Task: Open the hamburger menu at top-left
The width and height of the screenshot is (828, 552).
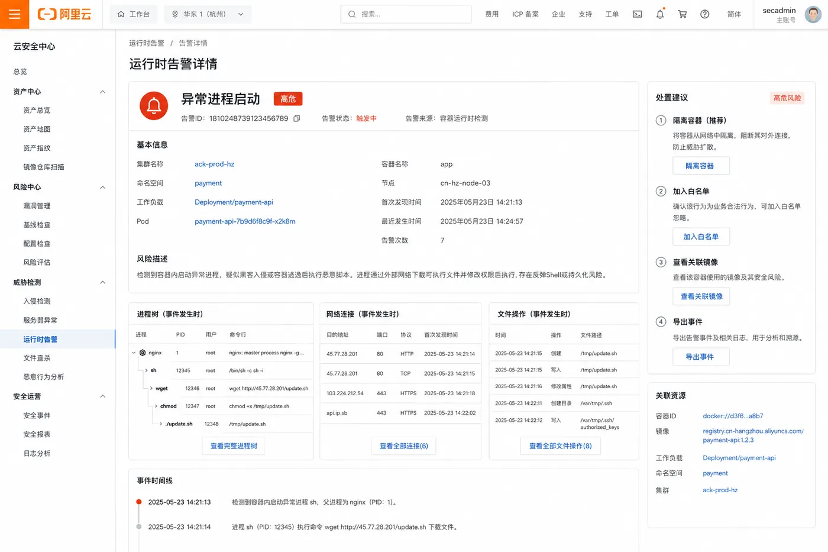Action: [x=15, y=14]
